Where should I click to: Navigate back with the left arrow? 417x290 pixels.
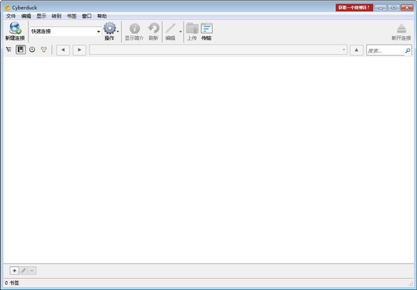point(63,50)
